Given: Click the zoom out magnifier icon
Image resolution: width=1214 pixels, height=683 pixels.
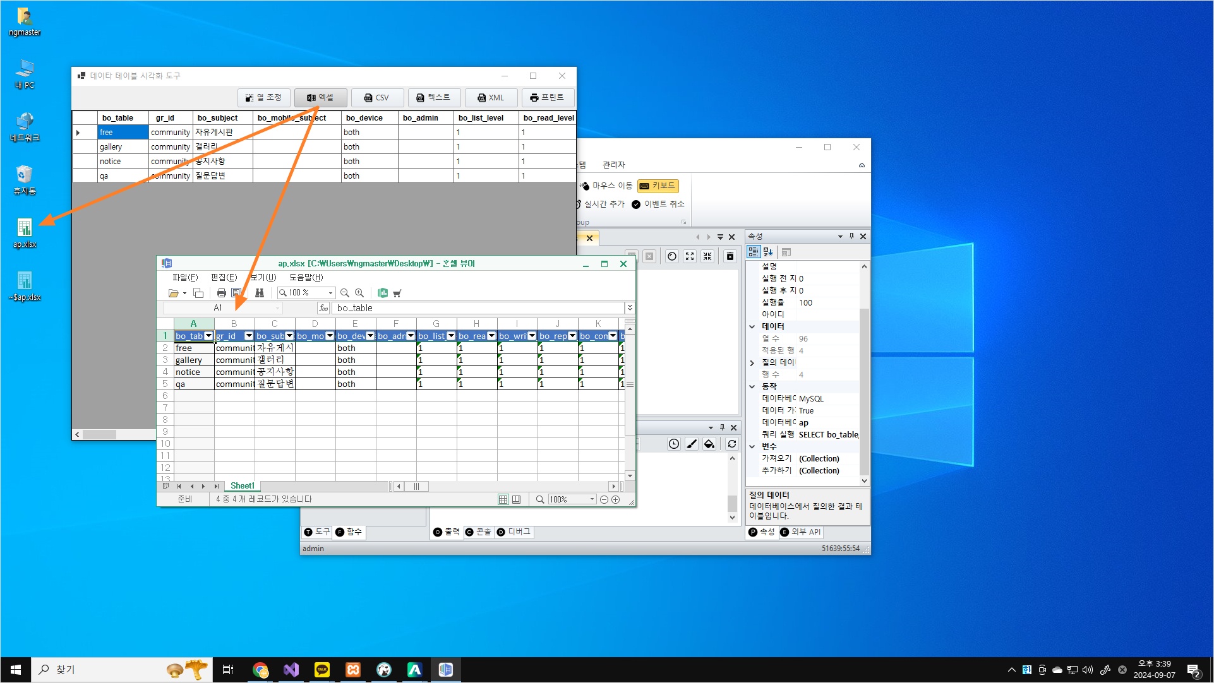Looking at the screenshot, I should pyautogui.click(x=345, y=293).
